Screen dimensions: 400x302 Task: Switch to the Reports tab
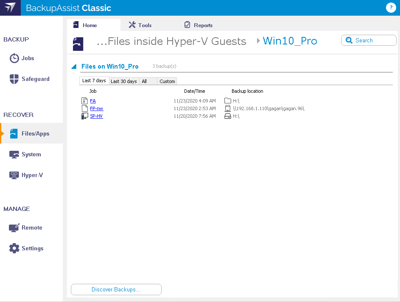click(x=199, y=25)
